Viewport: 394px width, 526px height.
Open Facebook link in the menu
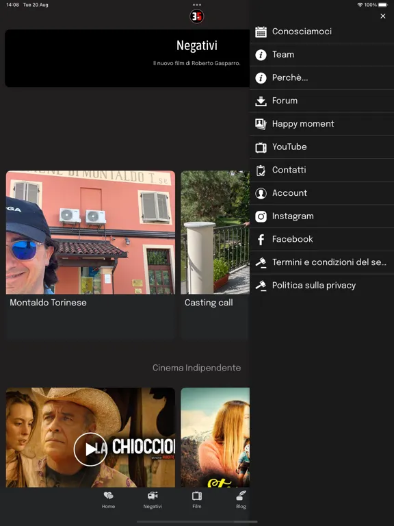click(x=321, y=240)
